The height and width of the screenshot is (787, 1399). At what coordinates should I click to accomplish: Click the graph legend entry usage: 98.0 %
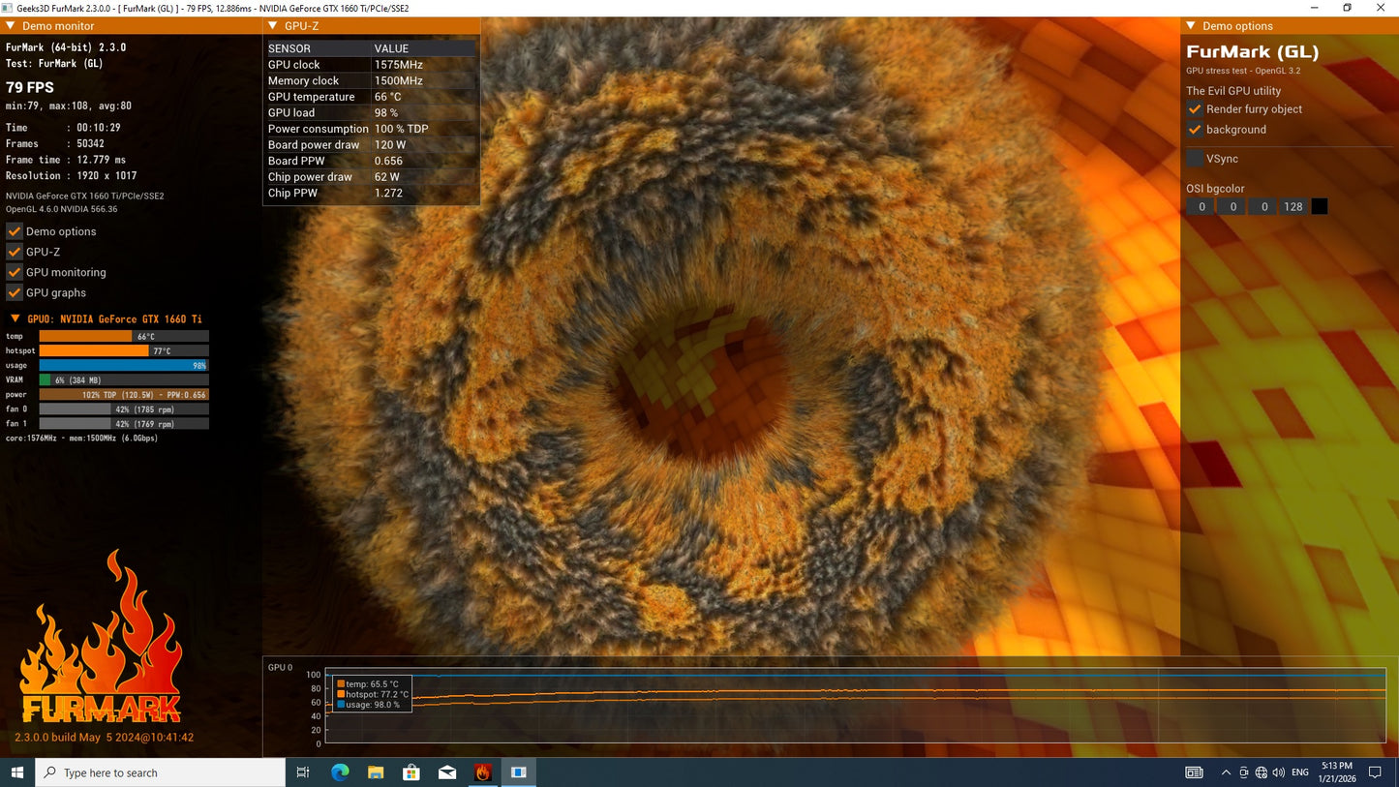click(368, 705)
